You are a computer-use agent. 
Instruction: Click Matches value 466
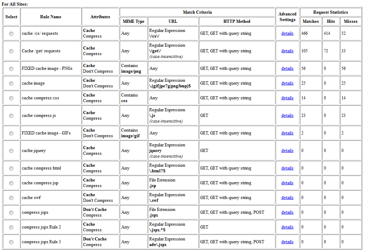(304, 33)
